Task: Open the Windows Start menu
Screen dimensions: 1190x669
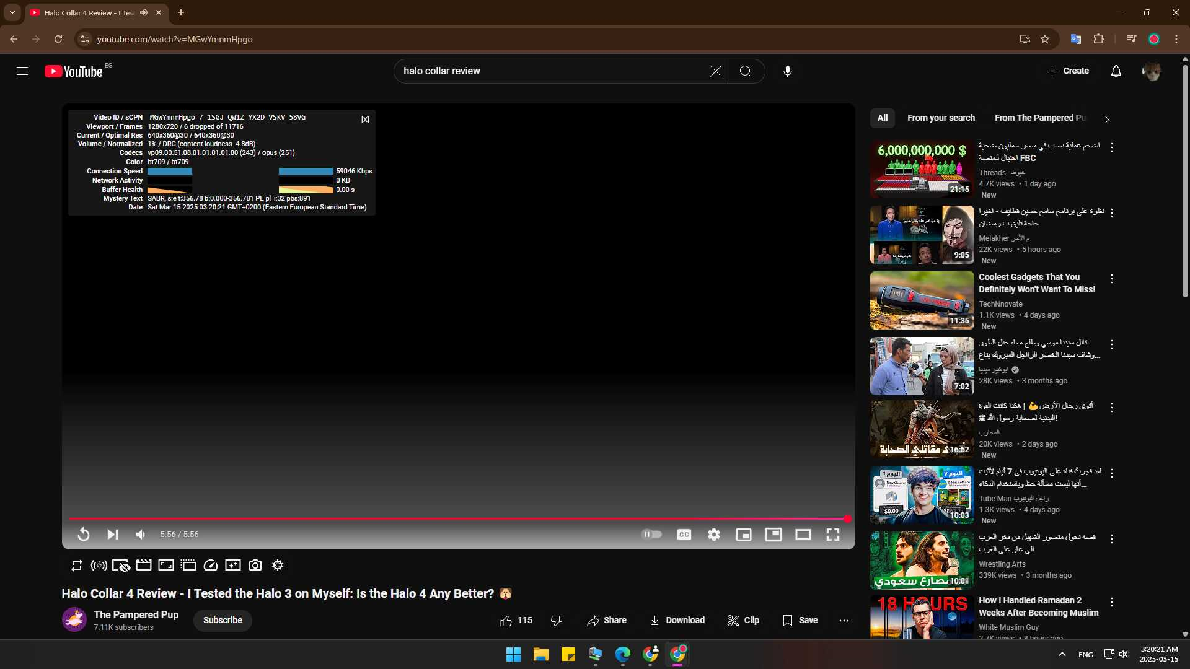Action: tap(513, 654)
